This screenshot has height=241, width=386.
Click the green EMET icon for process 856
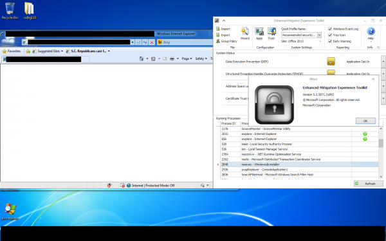pos(365,139)
